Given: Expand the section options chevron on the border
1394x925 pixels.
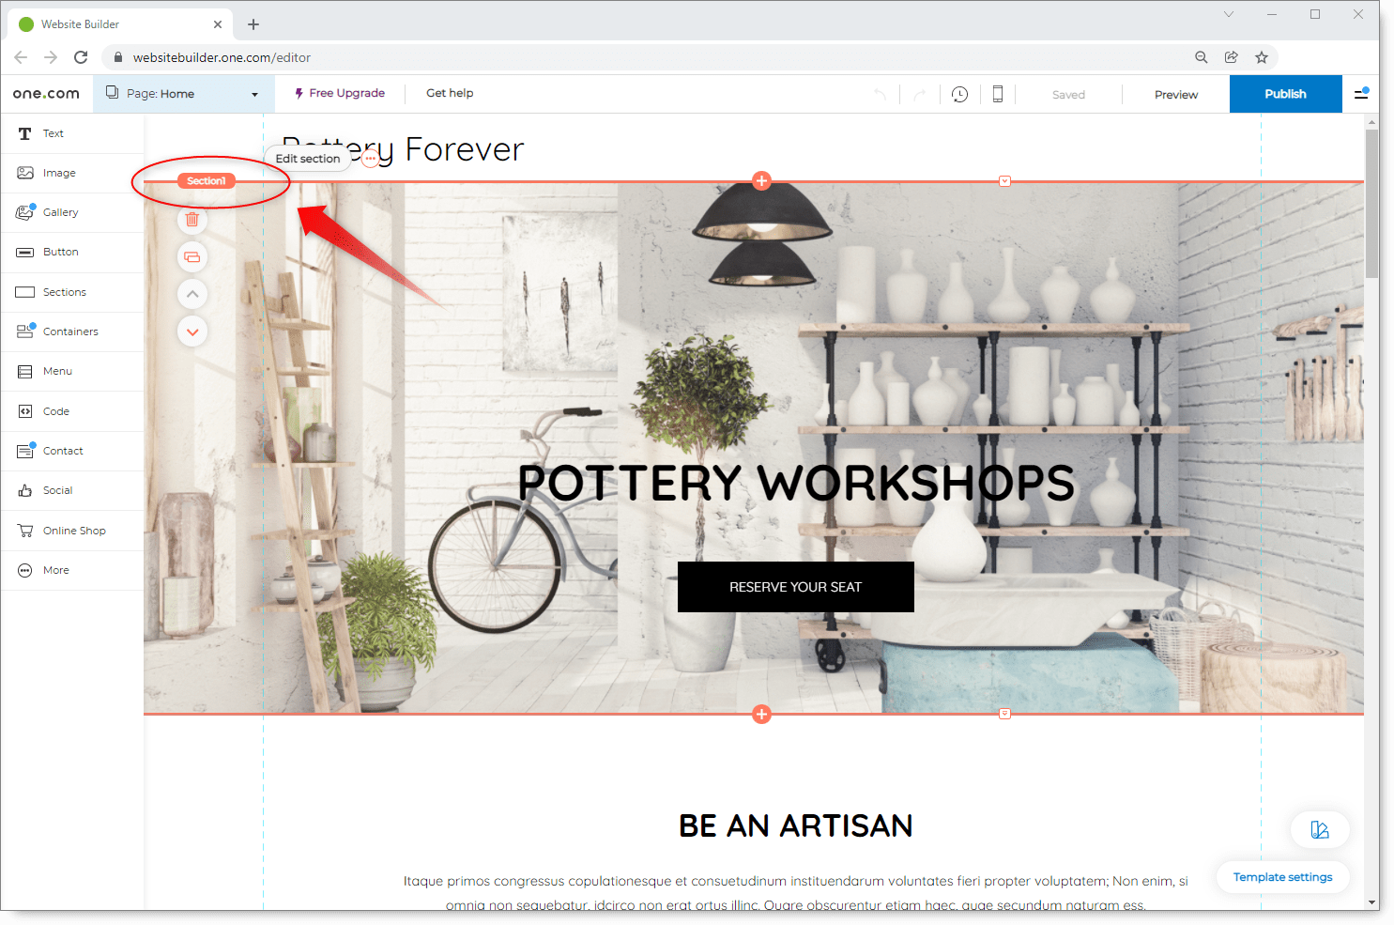Looking at the screenshot, I should [x=1004, y=180].
